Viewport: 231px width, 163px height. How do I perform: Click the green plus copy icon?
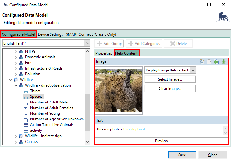point(216,62)
